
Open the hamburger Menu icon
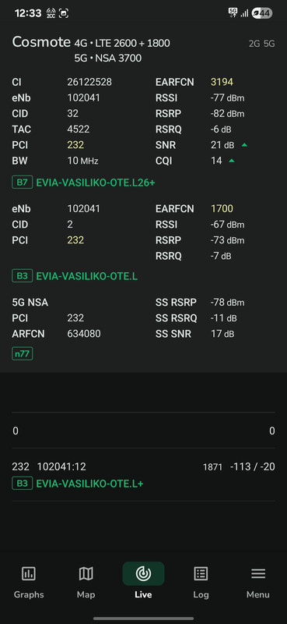(258, 573)
